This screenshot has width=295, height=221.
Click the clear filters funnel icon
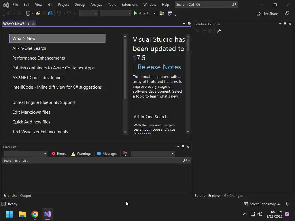(x=125, y=154)
